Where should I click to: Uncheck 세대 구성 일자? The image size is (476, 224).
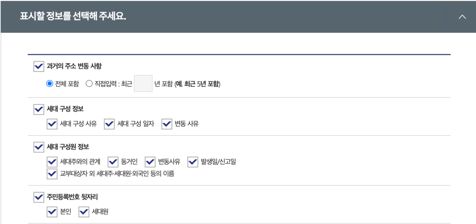point(109,124)
